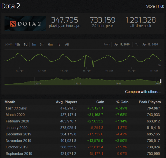Click the From date field Apr 11, 2020
The height and width of the screenshot is (158, 166).
pyautogui.click(x=122, y=44)
